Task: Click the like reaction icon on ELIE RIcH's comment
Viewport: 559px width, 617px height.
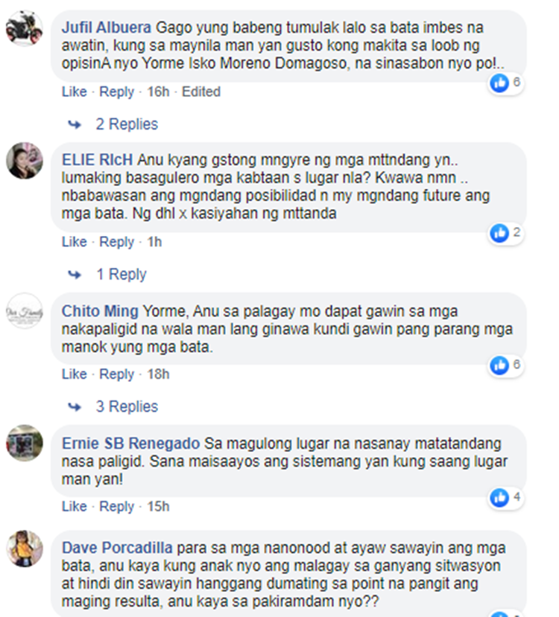Action: click(499, 234)
